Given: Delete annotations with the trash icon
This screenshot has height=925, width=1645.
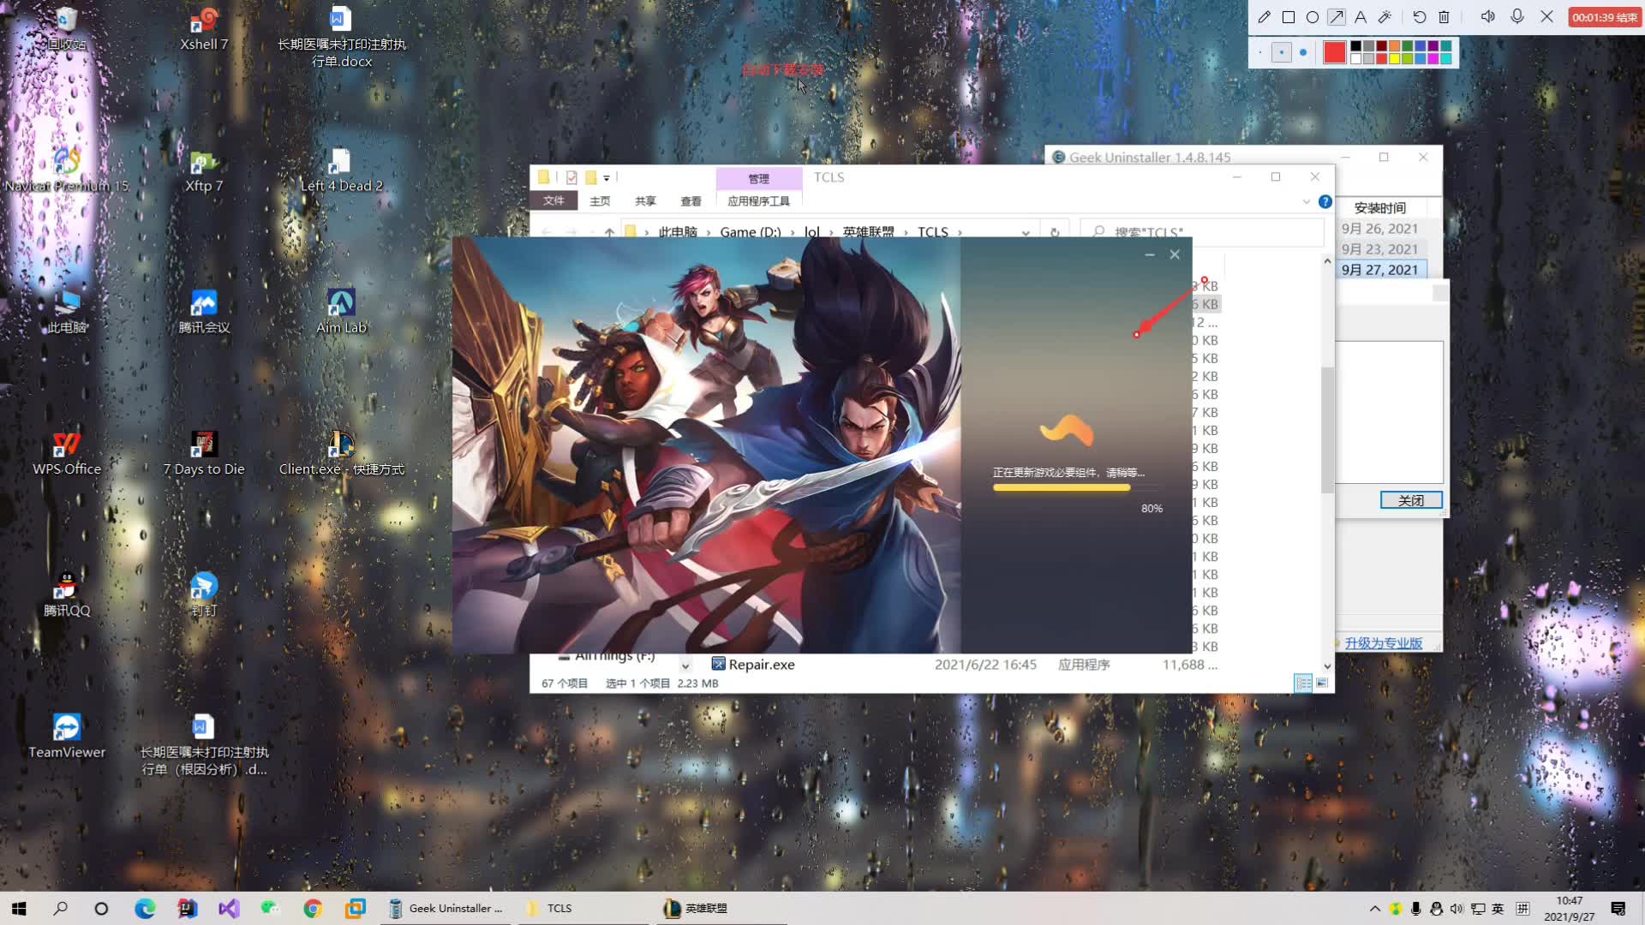Looking at the screenshot, I should pos(1444,17).
